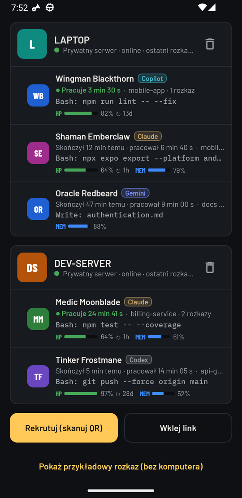The width and height of the screenshot is (242, 498).
Task: Tap the Gemini badge on Oracle Redbeard
Action: [x=135, y=193]
